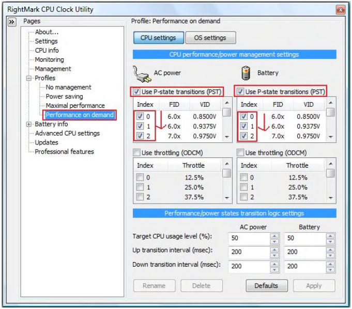Uncheck AC power P-state index 2
352x309 pixels.
140,136
